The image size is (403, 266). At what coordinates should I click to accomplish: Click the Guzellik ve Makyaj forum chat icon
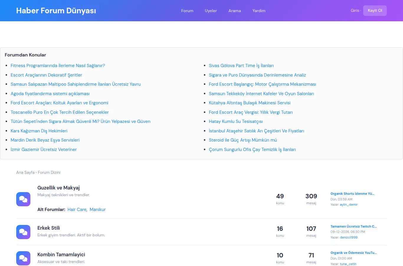click(x=23, y=199)
